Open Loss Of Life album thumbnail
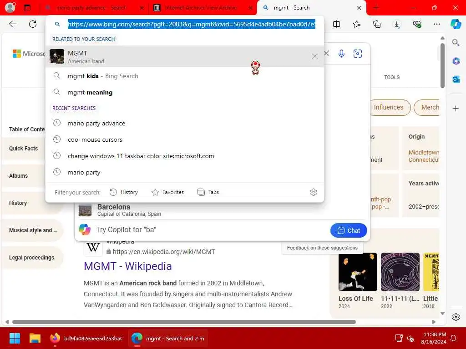The width and height of the screenshot is (466, 349). (358, 272)
